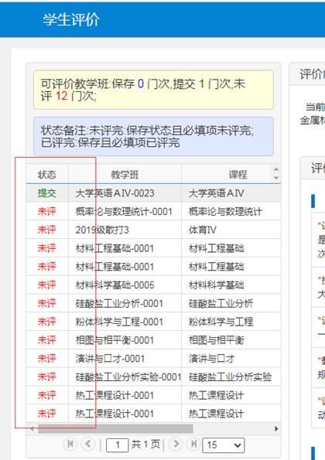Click previous page arrow icon
325x460 pixels.
(x=87, y=444)
